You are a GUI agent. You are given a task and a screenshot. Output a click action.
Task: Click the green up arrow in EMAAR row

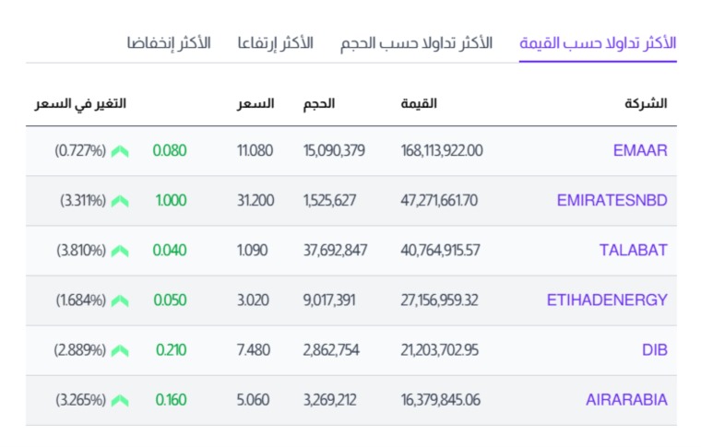click(120, 151)
